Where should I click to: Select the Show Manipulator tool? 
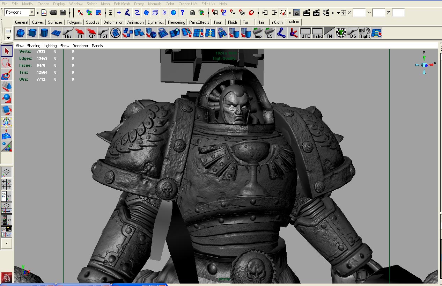click(x=7, y=146)
